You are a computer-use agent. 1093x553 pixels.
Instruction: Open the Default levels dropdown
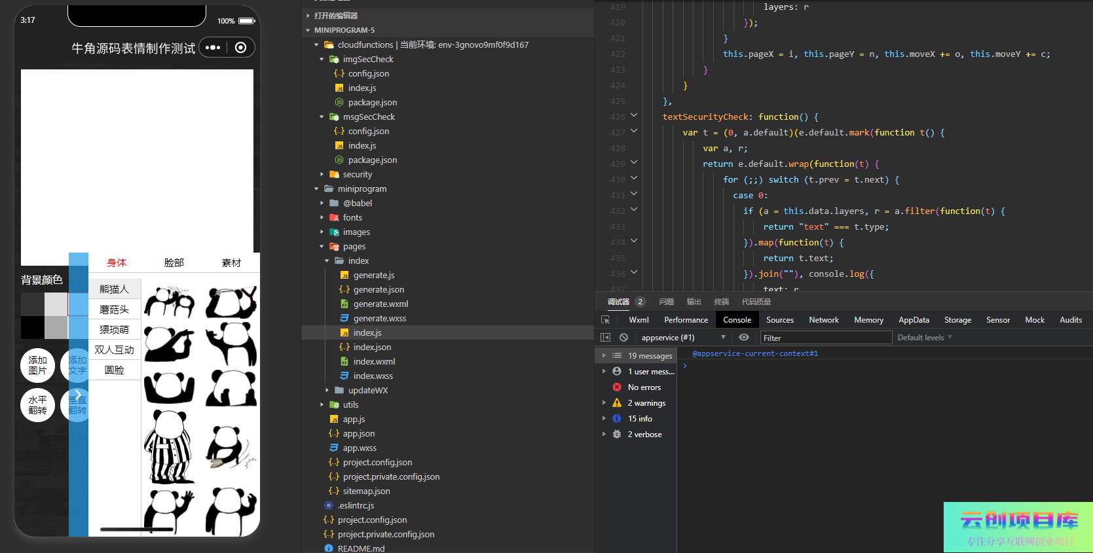pos(924,338)
